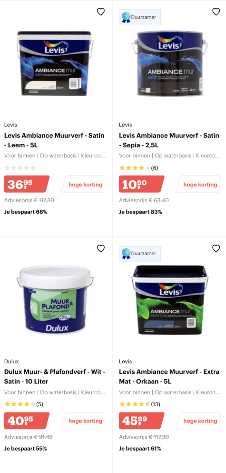
Task: View the Levis Sepia paint can photo
Action: pos(169,63)
